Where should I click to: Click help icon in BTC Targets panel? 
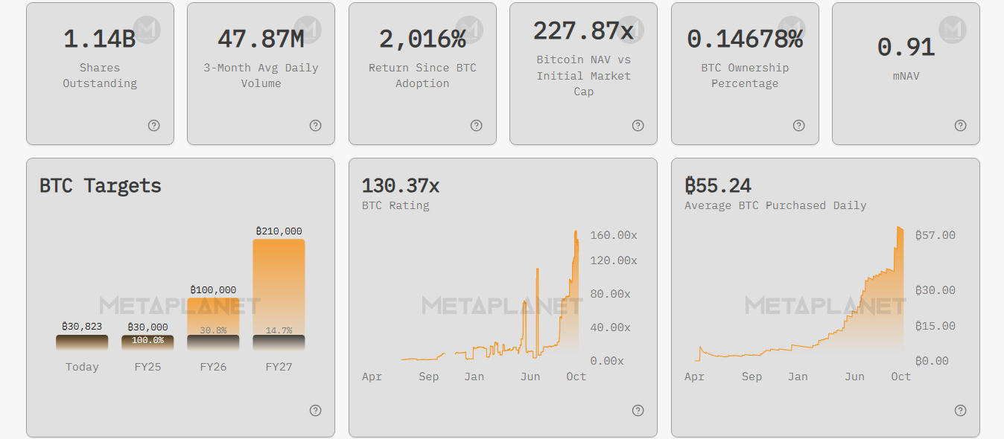[315, 411]
